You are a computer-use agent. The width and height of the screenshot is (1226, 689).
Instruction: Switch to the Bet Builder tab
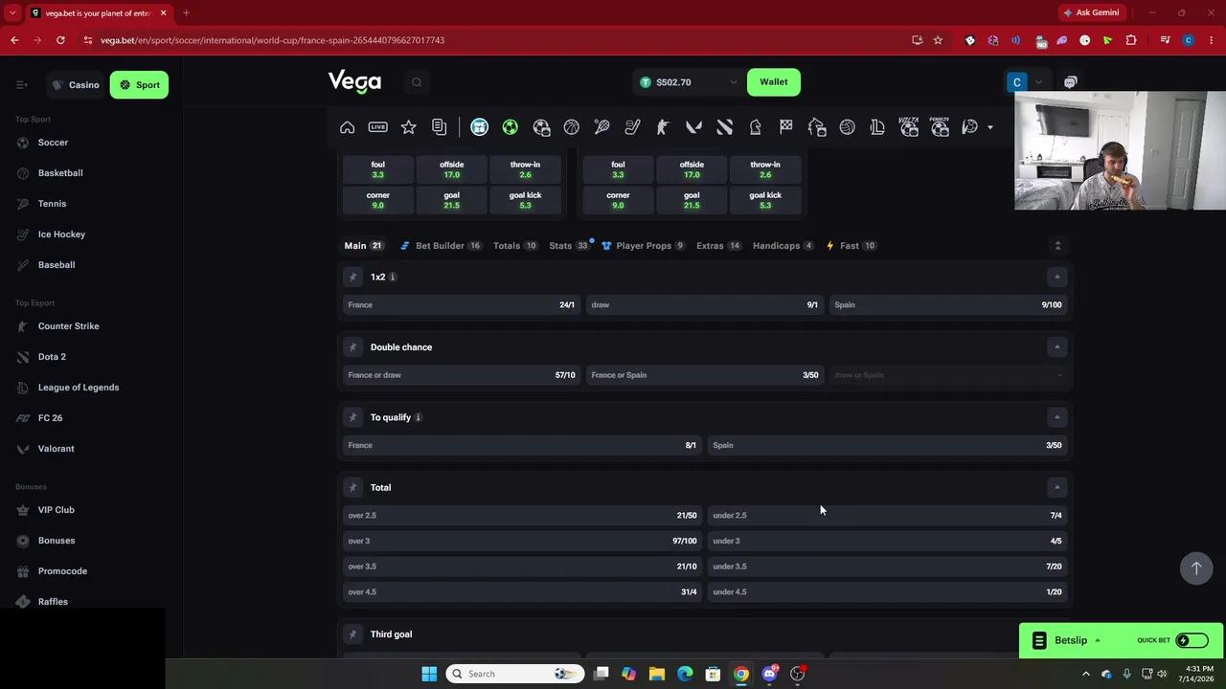click(441, 246)
